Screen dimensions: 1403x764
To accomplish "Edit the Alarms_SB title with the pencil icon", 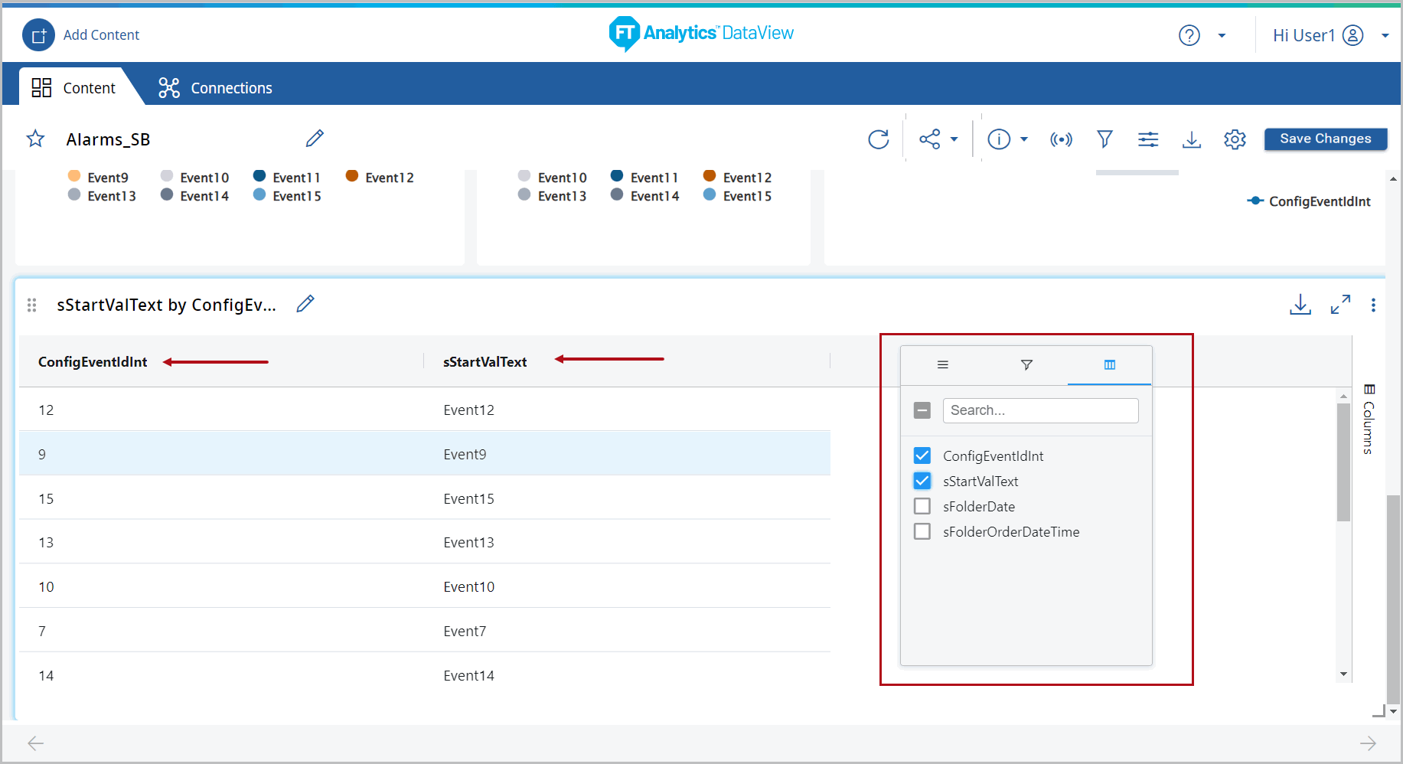I will tap(314, 139).
